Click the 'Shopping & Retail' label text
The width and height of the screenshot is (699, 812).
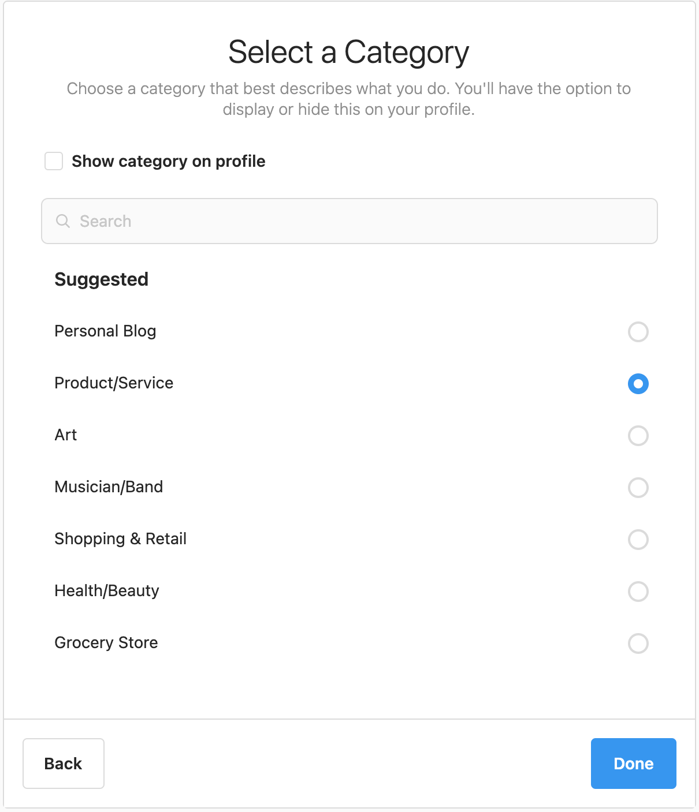[x=120, y=539]
